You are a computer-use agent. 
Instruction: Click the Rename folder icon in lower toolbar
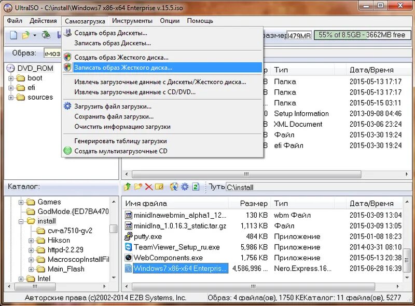coord(159,187)
